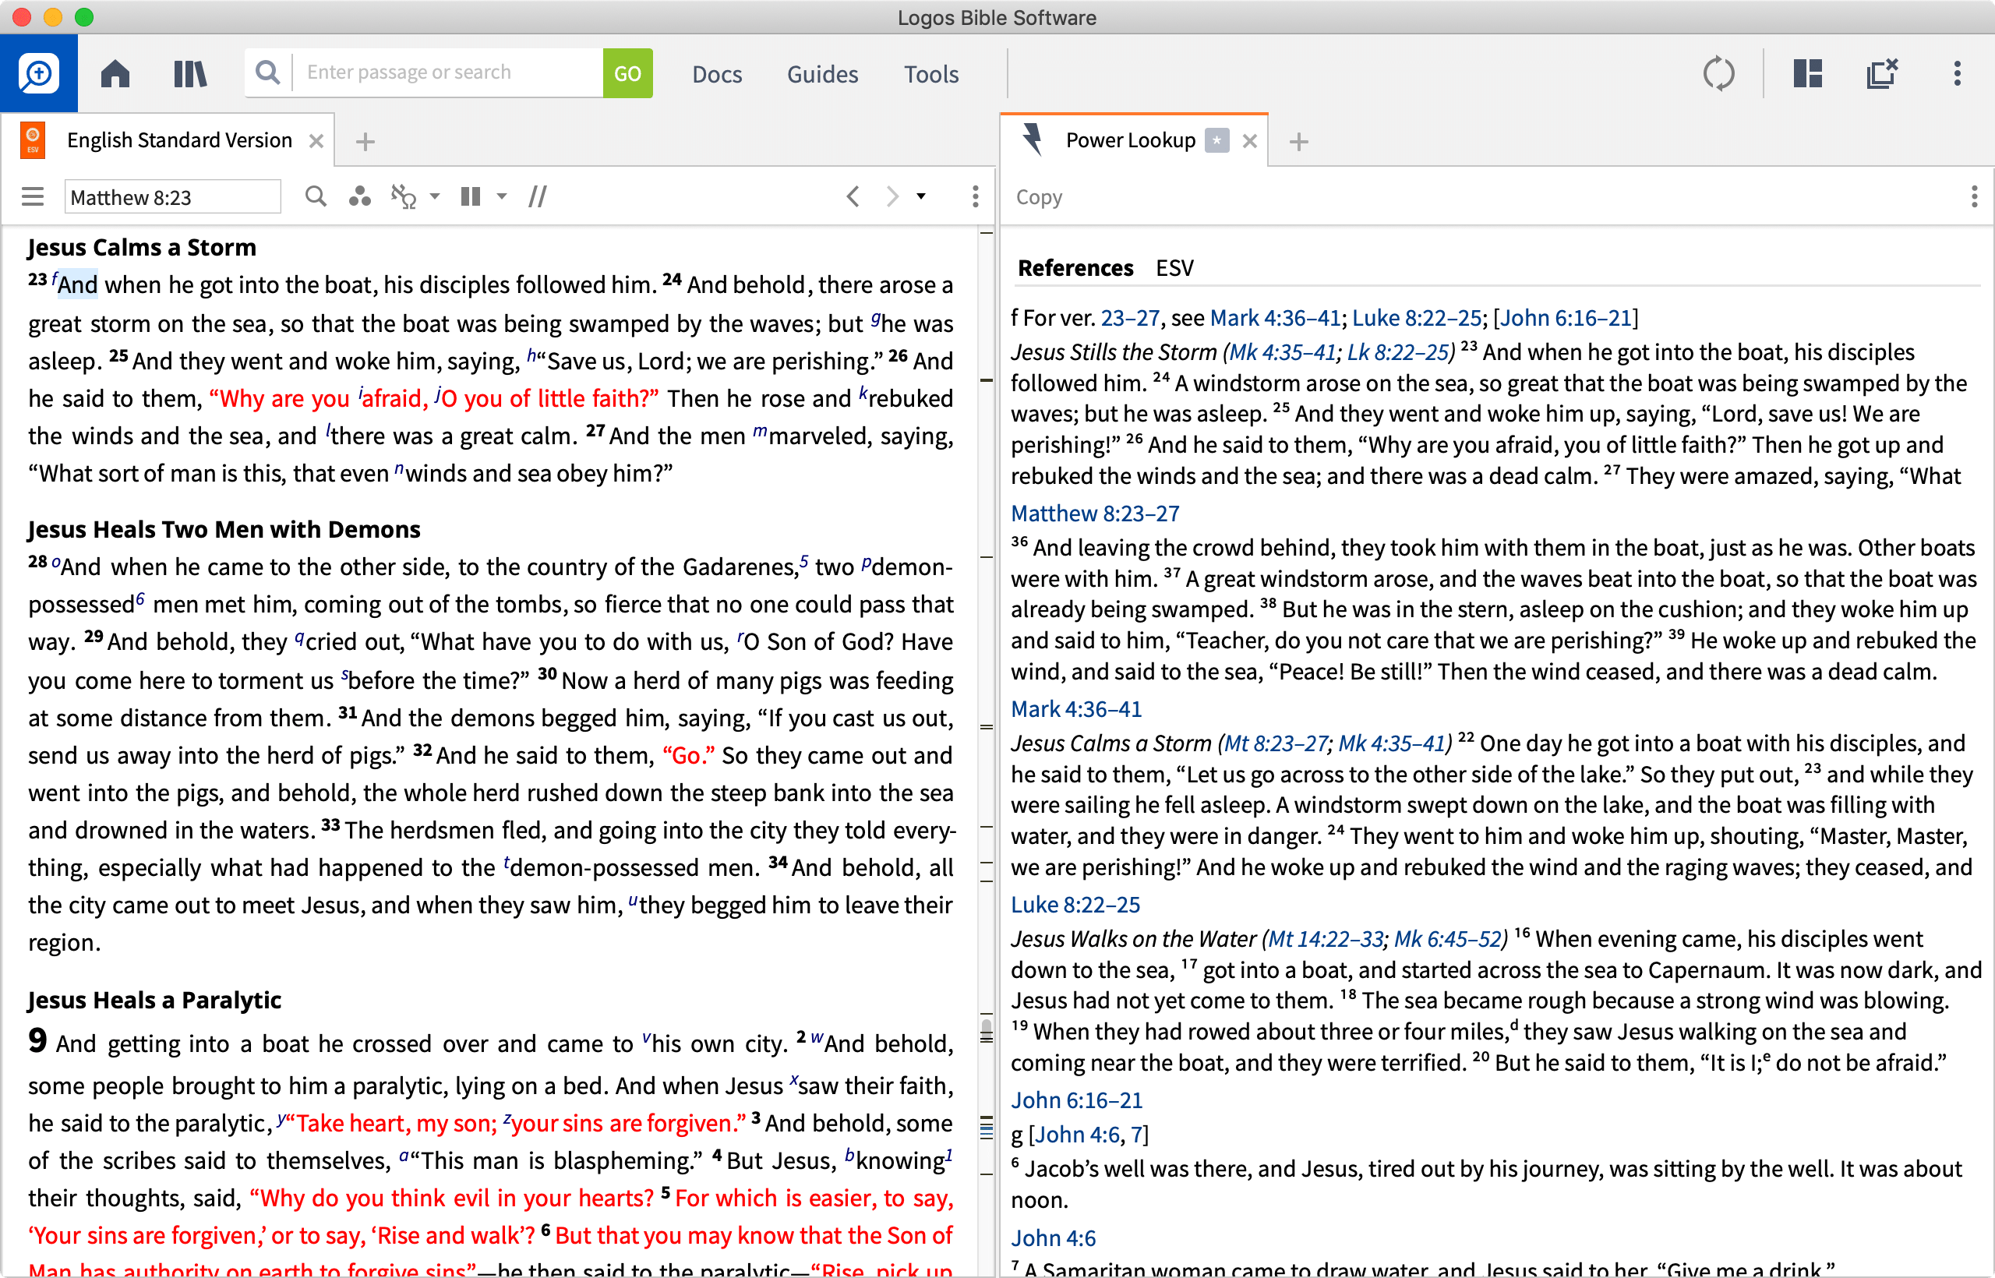Screen dimensions: 1995x1278
Task: Go to the Home page icon
Action: (115, 74)
